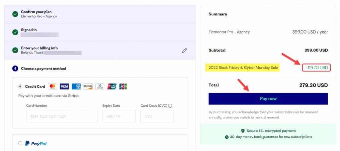
Task: Click the Card Code CVC field
Action: pyautogui.click(x=157, y=116)
